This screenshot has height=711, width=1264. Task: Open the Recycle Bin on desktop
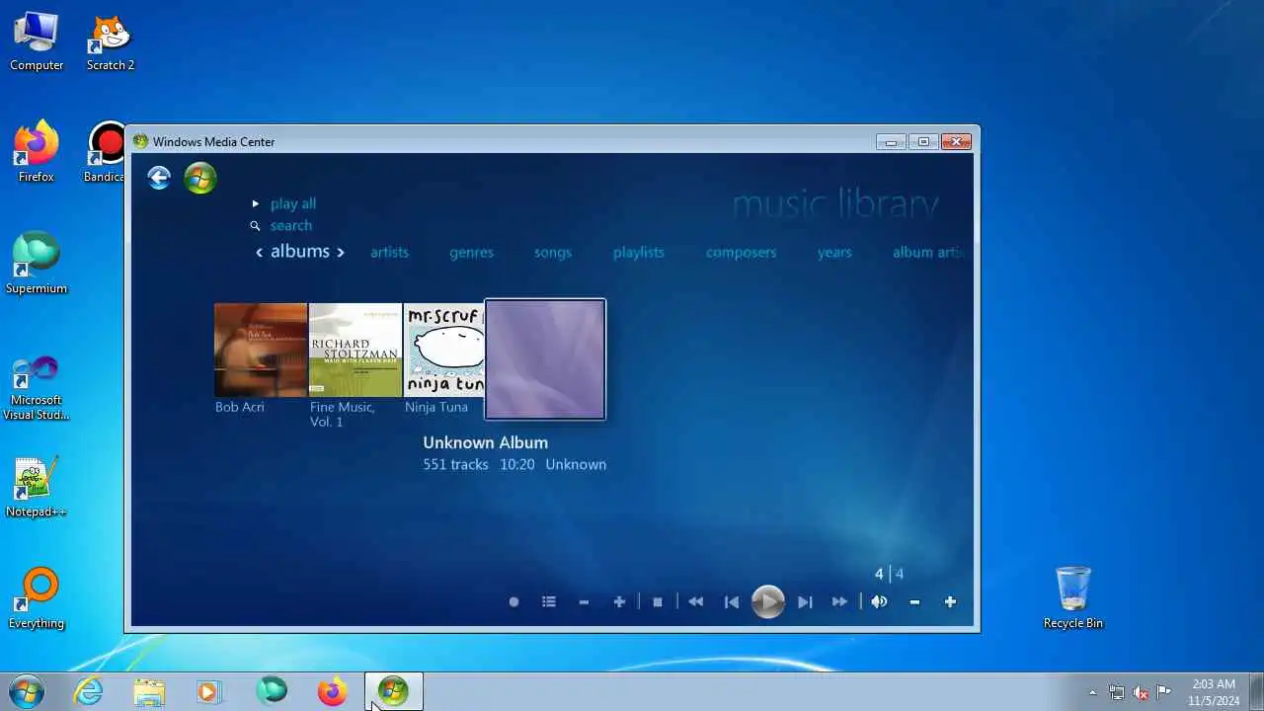pos(1073,598)
